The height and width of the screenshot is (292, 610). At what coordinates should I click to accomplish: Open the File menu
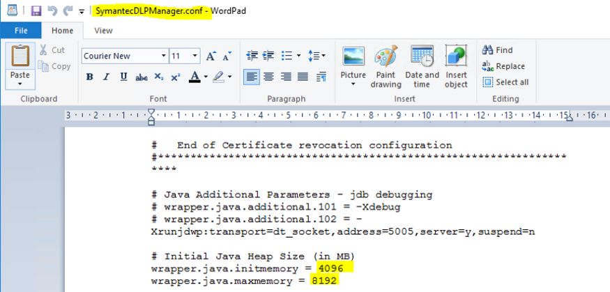point(21,31)
